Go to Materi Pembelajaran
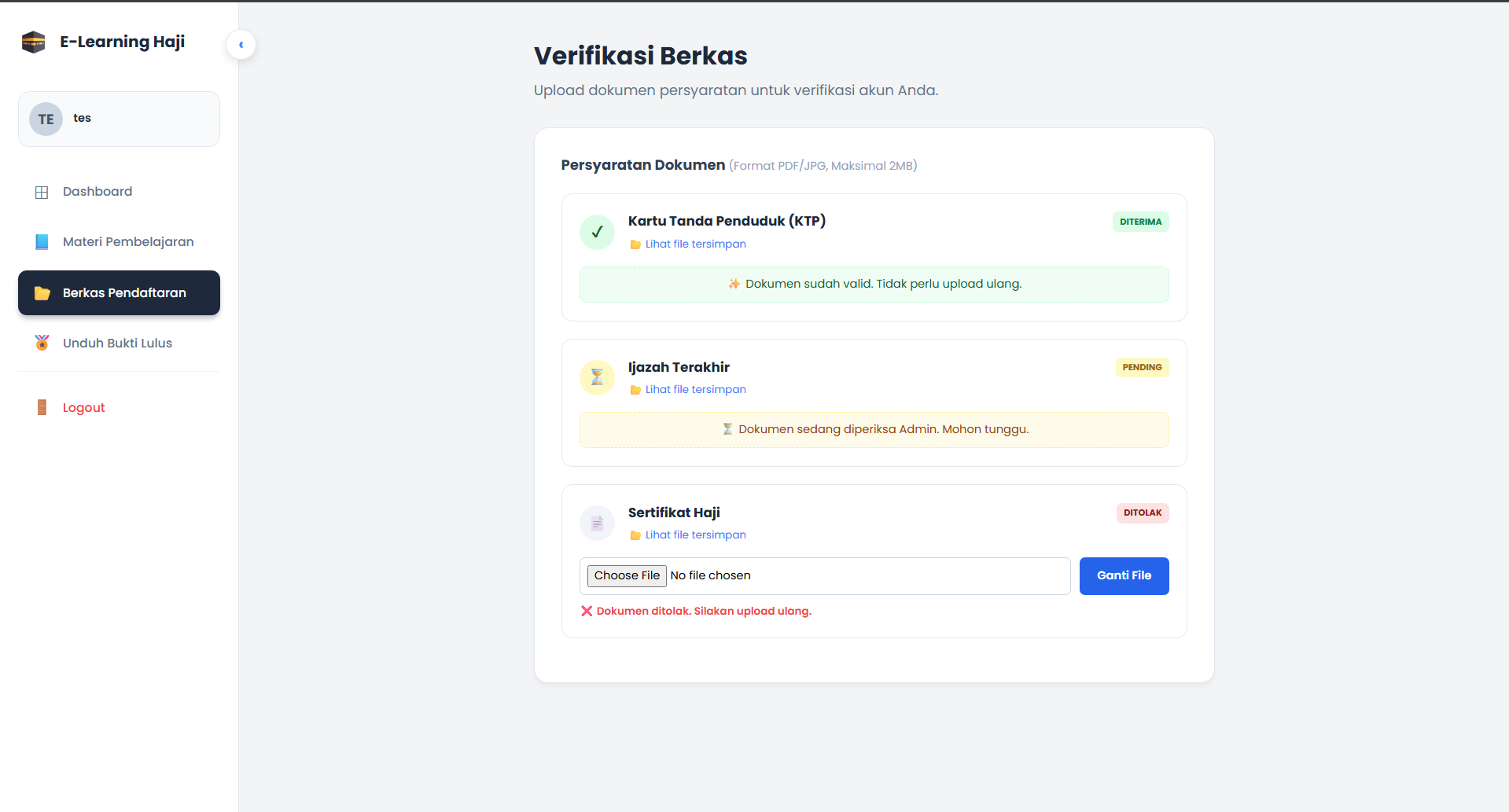 (119, 242)
